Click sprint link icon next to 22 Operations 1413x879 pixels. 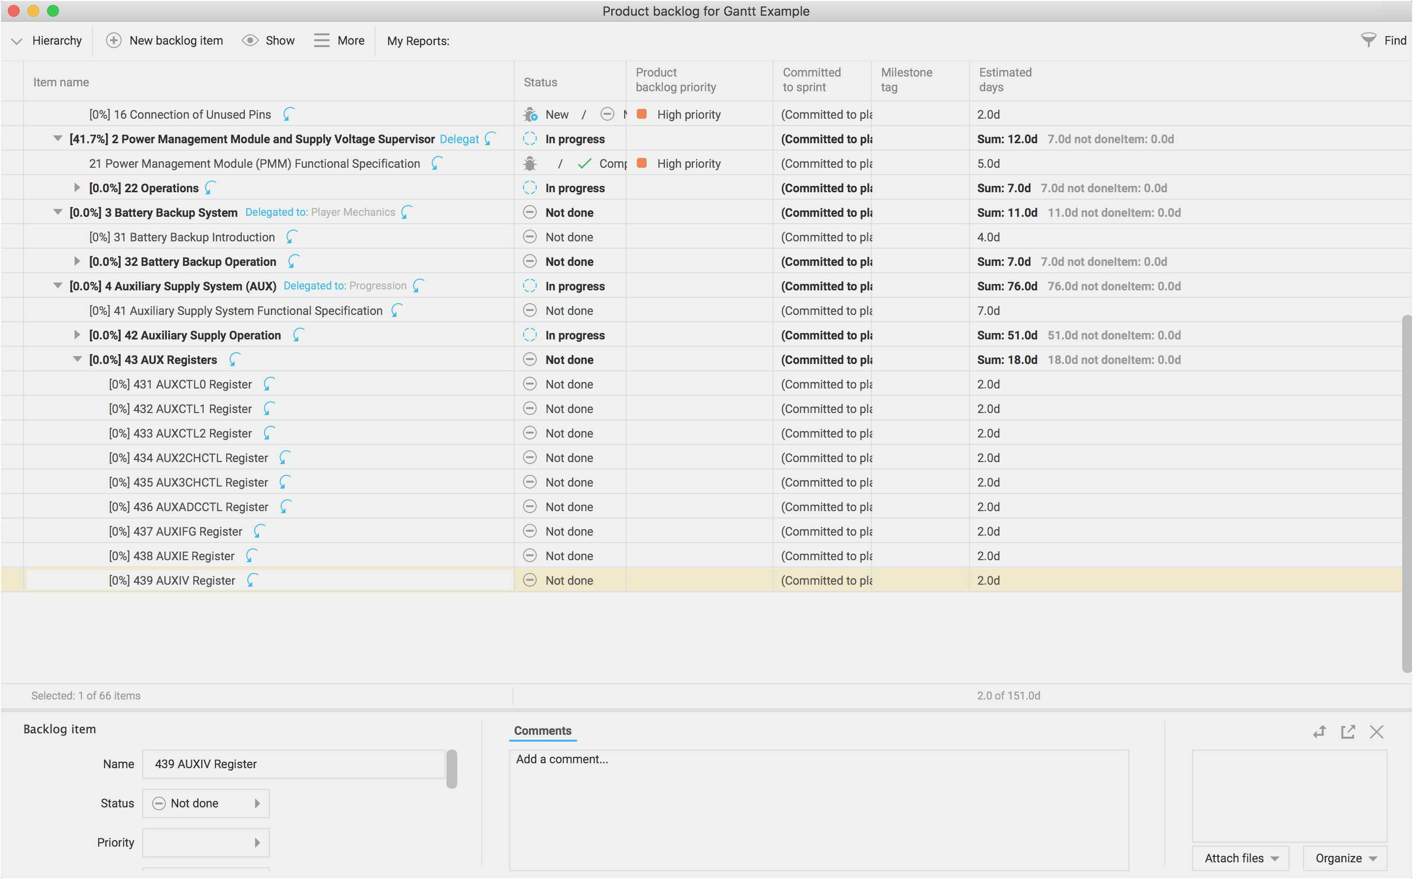pyautogui.click(x=210, y=188)
